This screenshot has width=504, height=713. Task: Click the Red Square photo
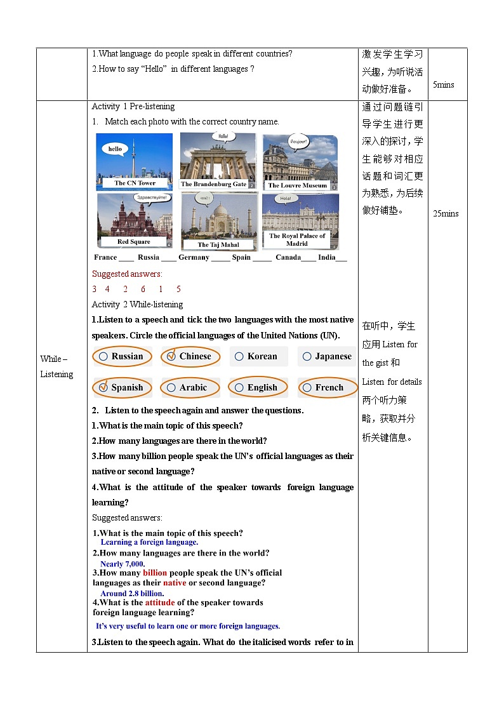(135, 220)
